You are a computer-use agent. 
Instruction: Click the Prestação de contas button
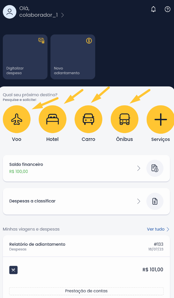point(87,291)
